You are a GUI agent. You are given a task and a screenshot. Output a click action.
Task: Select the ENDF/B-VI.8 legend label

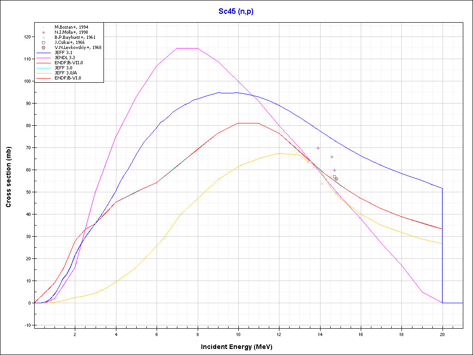[x=68, y=78]
